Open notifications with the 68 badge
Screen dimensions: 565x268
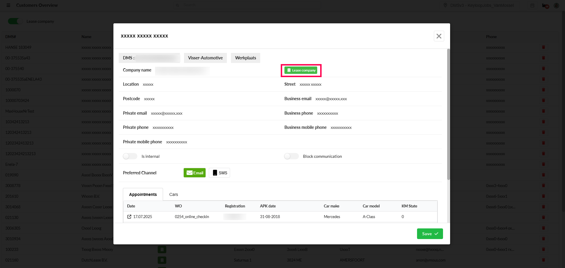point(545,6)
